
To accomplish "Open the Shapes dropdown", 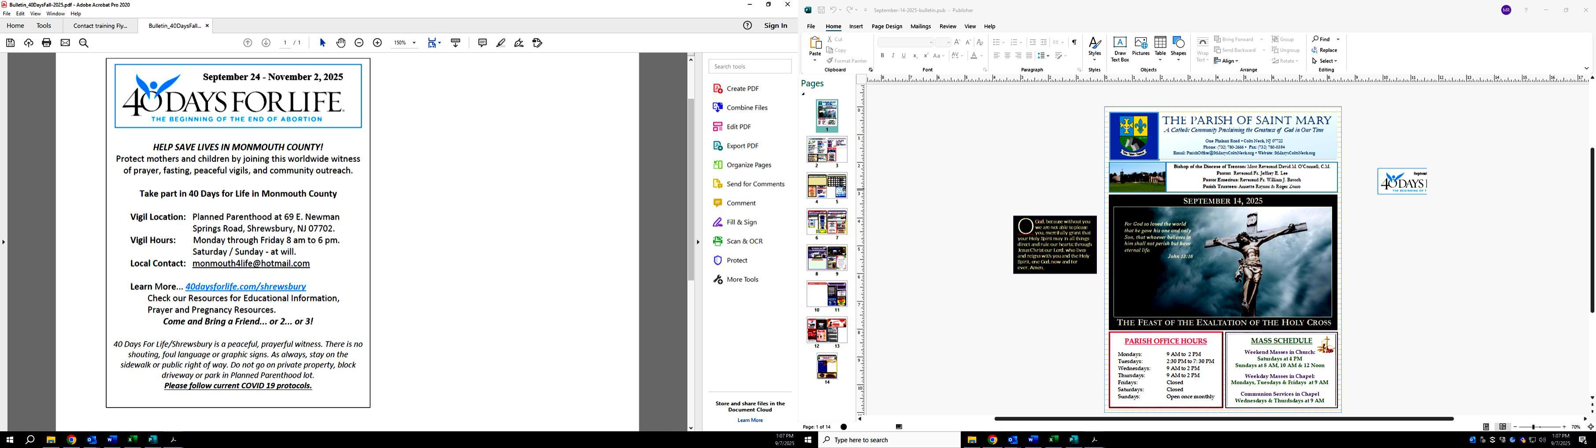I will click(x=1178, y=49).
